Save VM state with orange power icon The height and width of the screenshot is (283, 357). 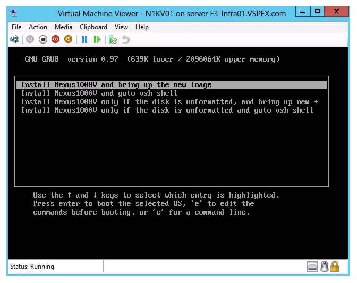click(68, 39)
